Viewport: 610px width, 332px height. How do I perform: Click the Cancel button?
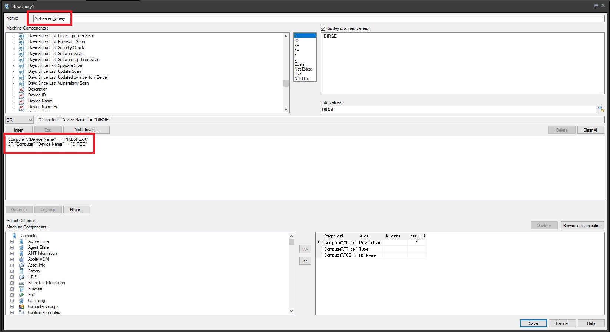coord(562,323)
